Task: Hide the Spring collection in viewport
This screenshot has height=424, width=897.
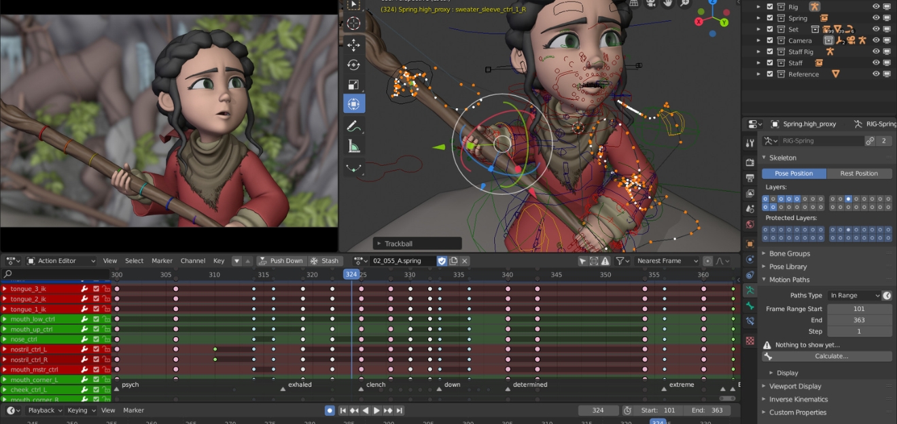Action: [x=876, y=18]
